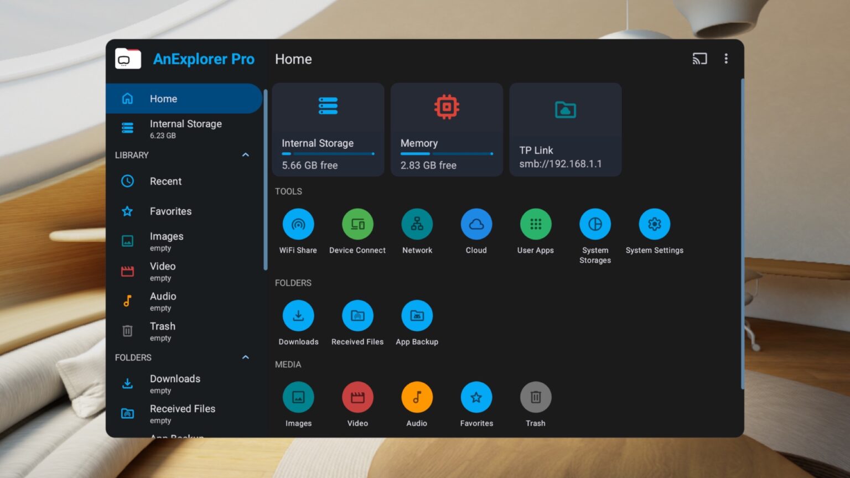Open the App Backup folder

point(417,315)
